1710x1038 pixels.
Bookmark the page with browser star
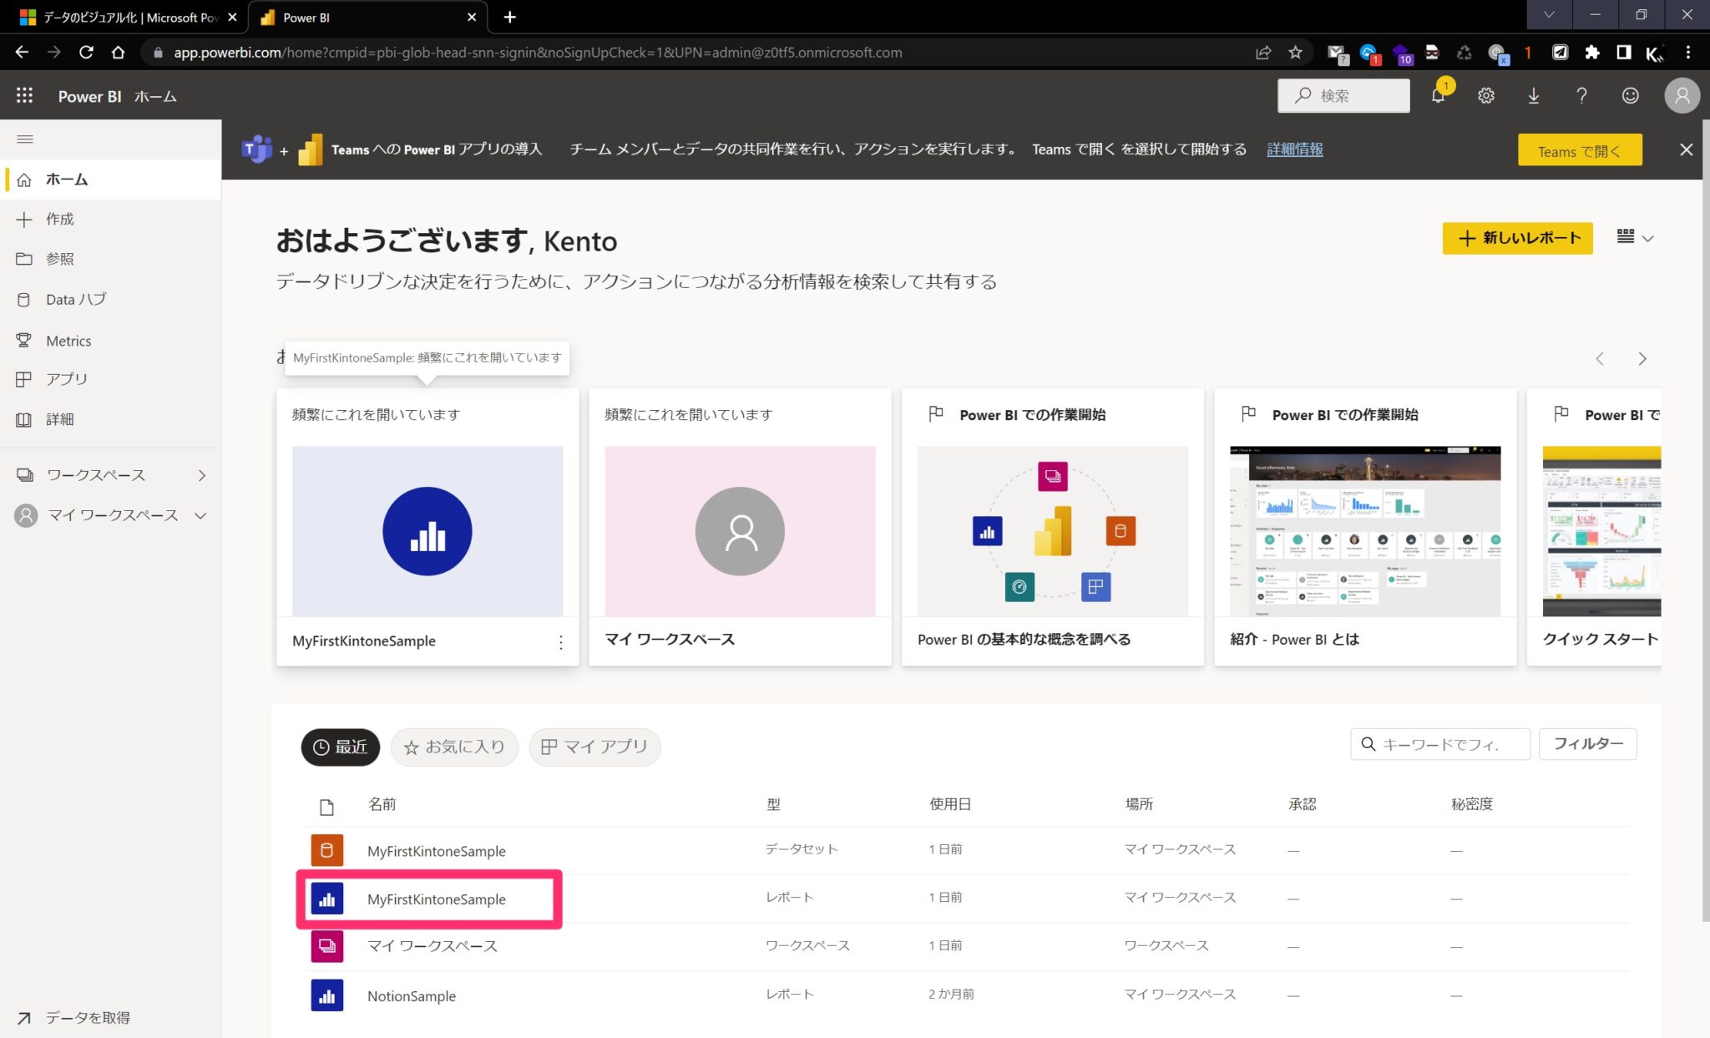tap(1296, 52)
